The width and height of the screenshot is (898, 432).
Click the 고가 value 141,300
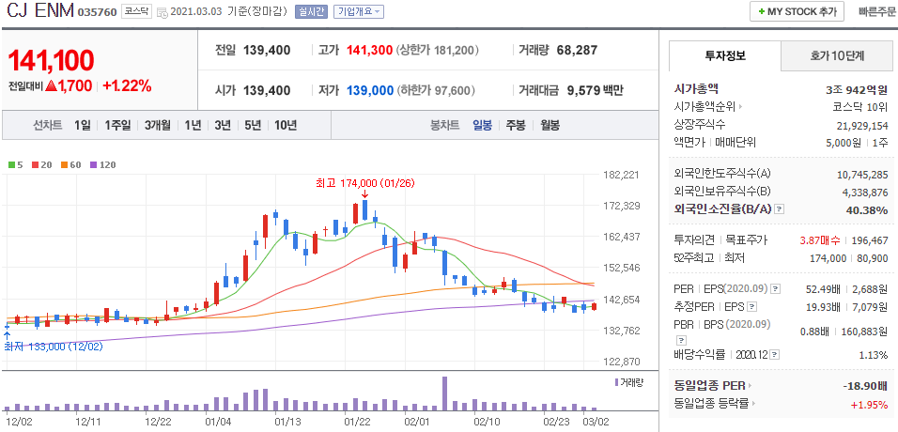click(x=369, y=51)
